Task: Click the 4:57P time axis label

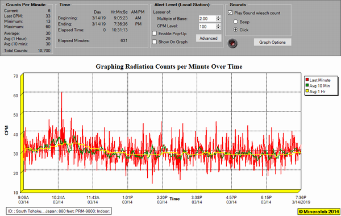Action: pyautogui.click(x=231, y=197)
